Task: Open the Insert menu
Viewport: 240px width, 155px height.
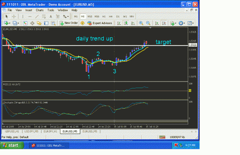Action: point(29,10)
